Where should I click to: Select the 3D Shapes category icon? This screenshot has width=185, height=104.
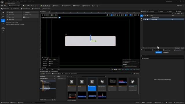pos(3,17)
